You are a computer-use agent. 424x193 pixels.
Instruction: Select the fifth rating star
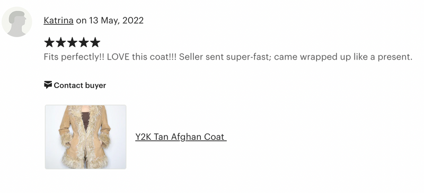coord(95,42)
